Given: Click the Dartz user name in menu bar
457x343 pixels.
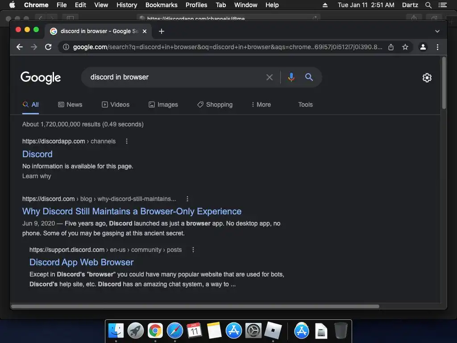Looking at the screenshot, I should [x=410, y=5].
